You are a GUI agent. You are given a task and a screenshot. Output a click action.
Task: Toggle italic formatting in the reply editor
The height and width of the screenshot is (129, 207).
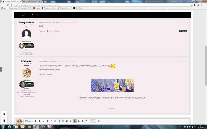(39, 121)
